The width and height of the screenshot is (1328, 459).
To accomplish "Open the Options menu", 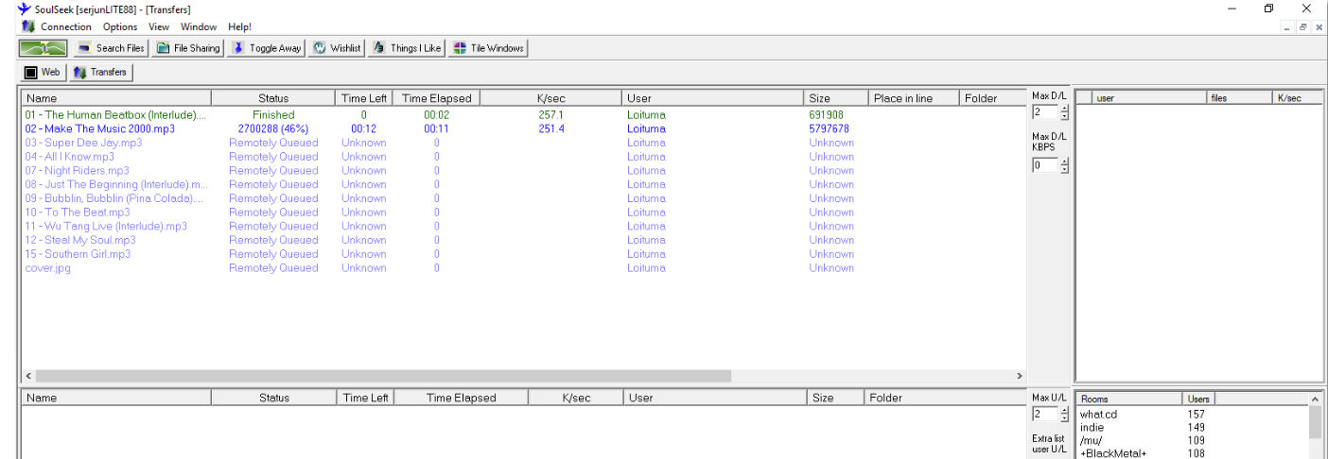I will click(120, 26).
